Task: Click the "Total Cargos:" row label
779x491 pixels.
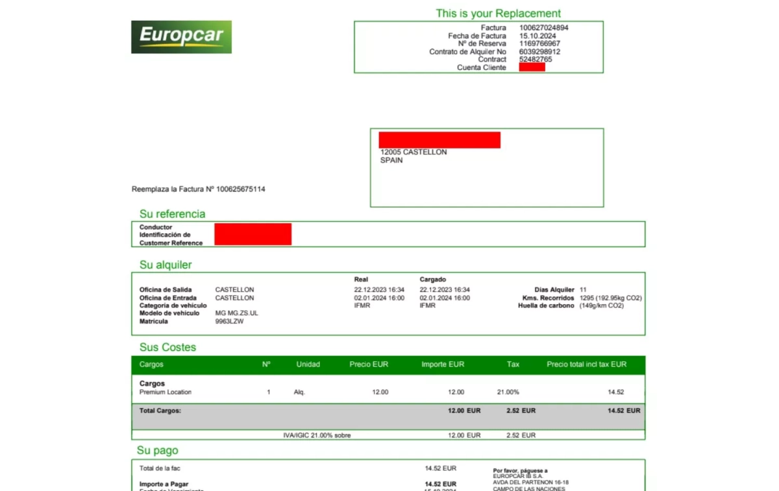Action: click(160, 411)
